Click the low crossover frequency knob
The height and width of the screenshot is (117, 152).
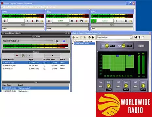click(x=107, y=46)
